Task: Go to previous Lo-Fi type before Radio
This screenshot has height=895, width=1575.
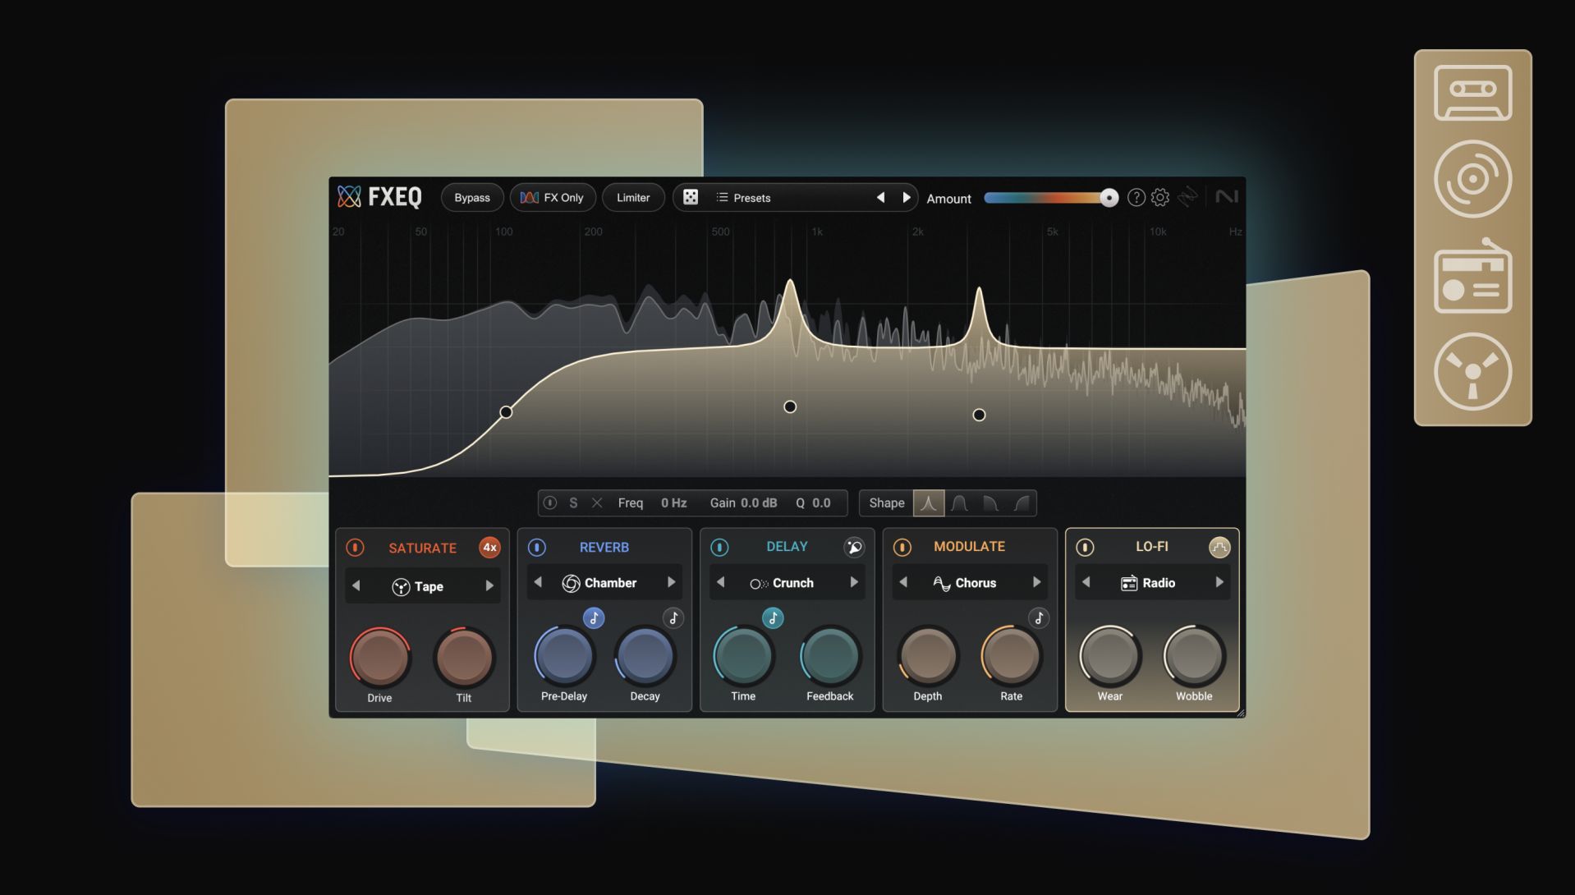Action: point(1086,582)
